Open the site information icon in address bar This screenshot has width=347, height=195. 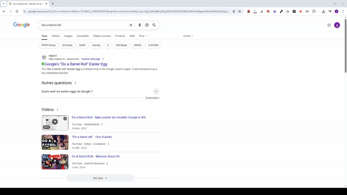[x=25, y=11]
